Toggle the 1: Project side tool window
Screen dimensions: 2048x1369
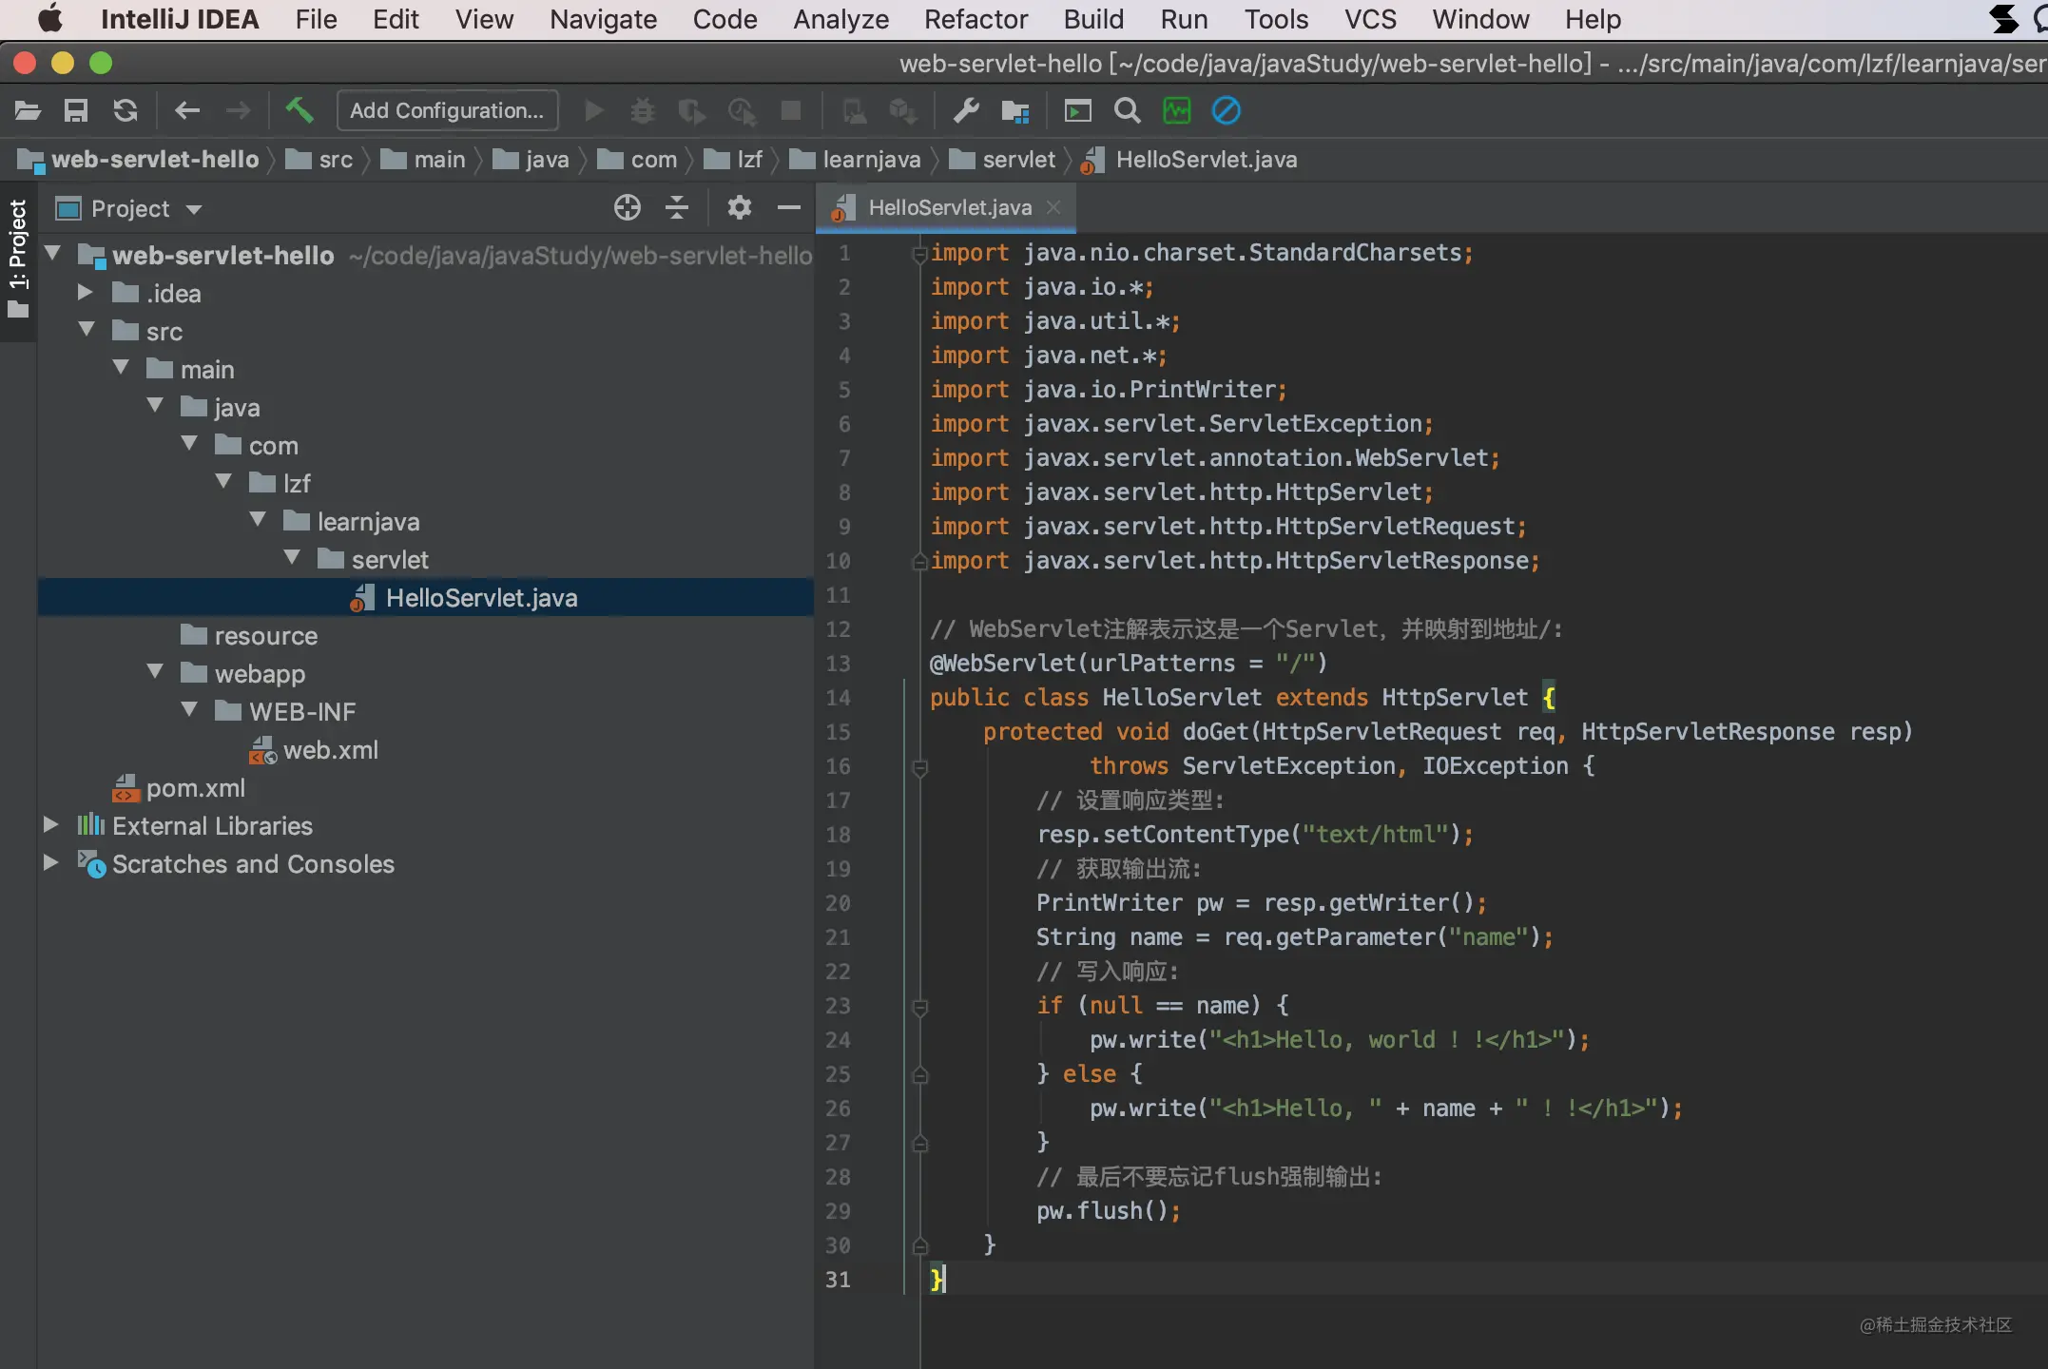[18, 259]
